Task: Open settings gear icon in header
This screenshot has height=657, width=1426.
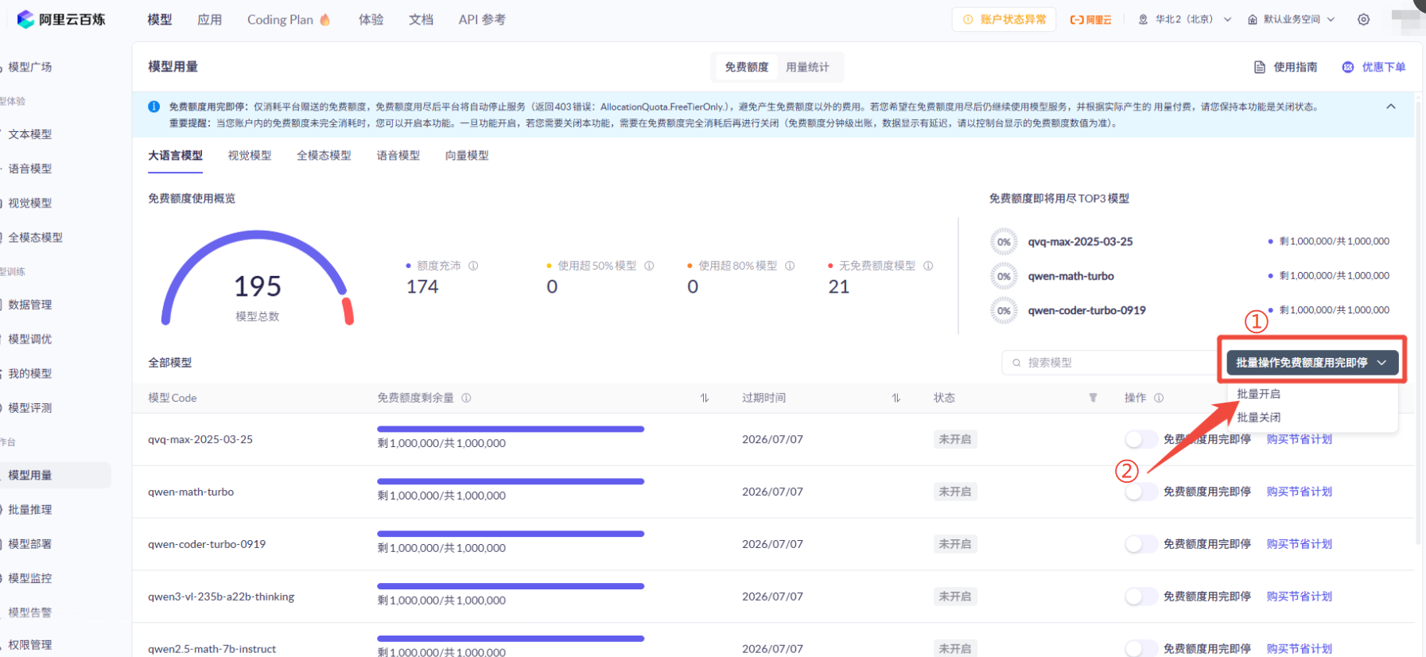Action: (1363, 19)
